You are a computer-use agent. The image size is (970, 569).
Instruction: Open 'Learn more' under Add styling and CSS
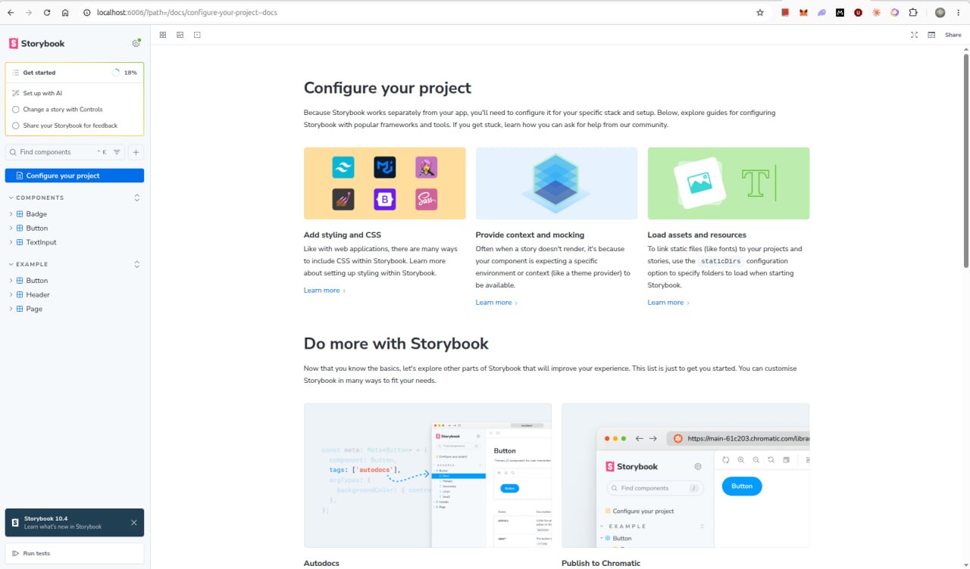click(324, 291)
